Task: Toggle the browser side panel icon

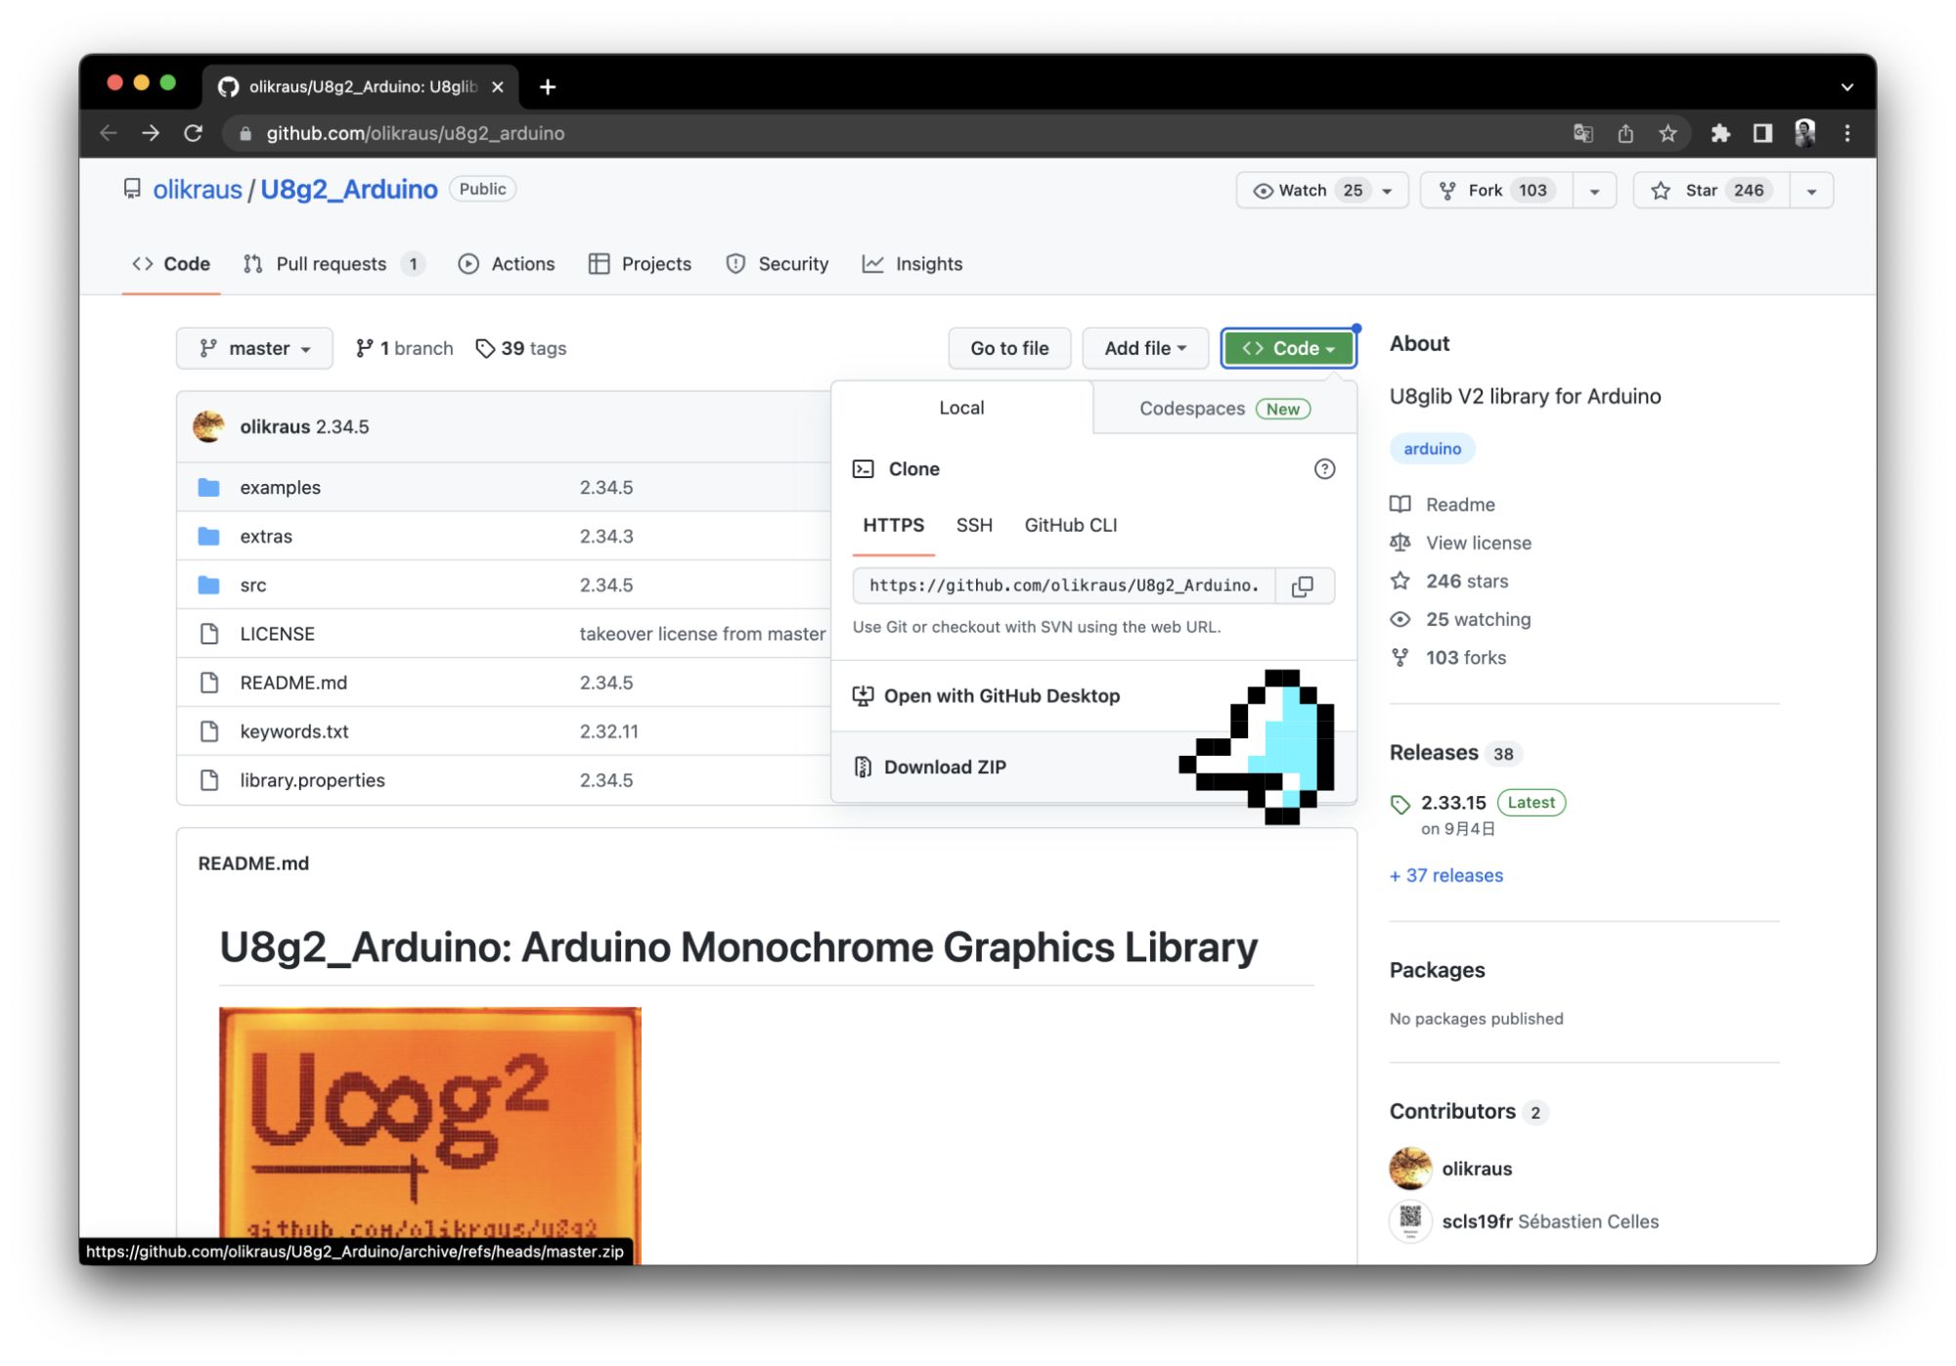Action: click(x=1762, y=134)
